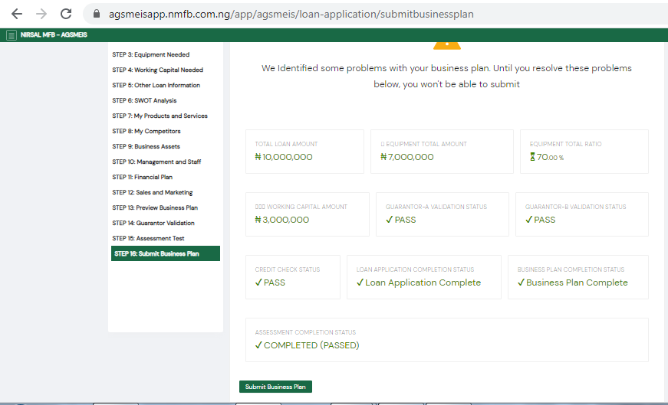Select STEP 9: Business Assets
Image resolution: width=668 pixels, height=405 pixels.
point(146,146)
